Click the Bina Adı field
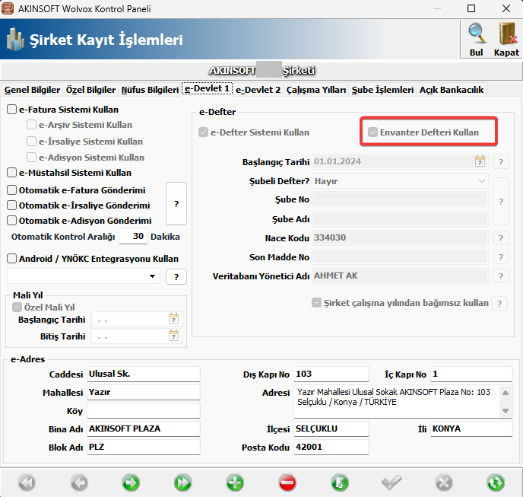This screenshot has width=523, height=497. 144,429
